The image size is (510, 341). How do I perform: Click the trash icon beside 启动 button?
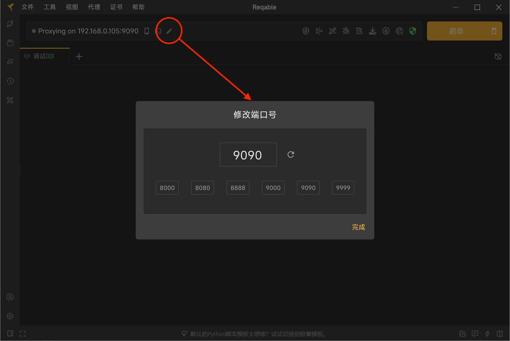(x=494, y=31)
